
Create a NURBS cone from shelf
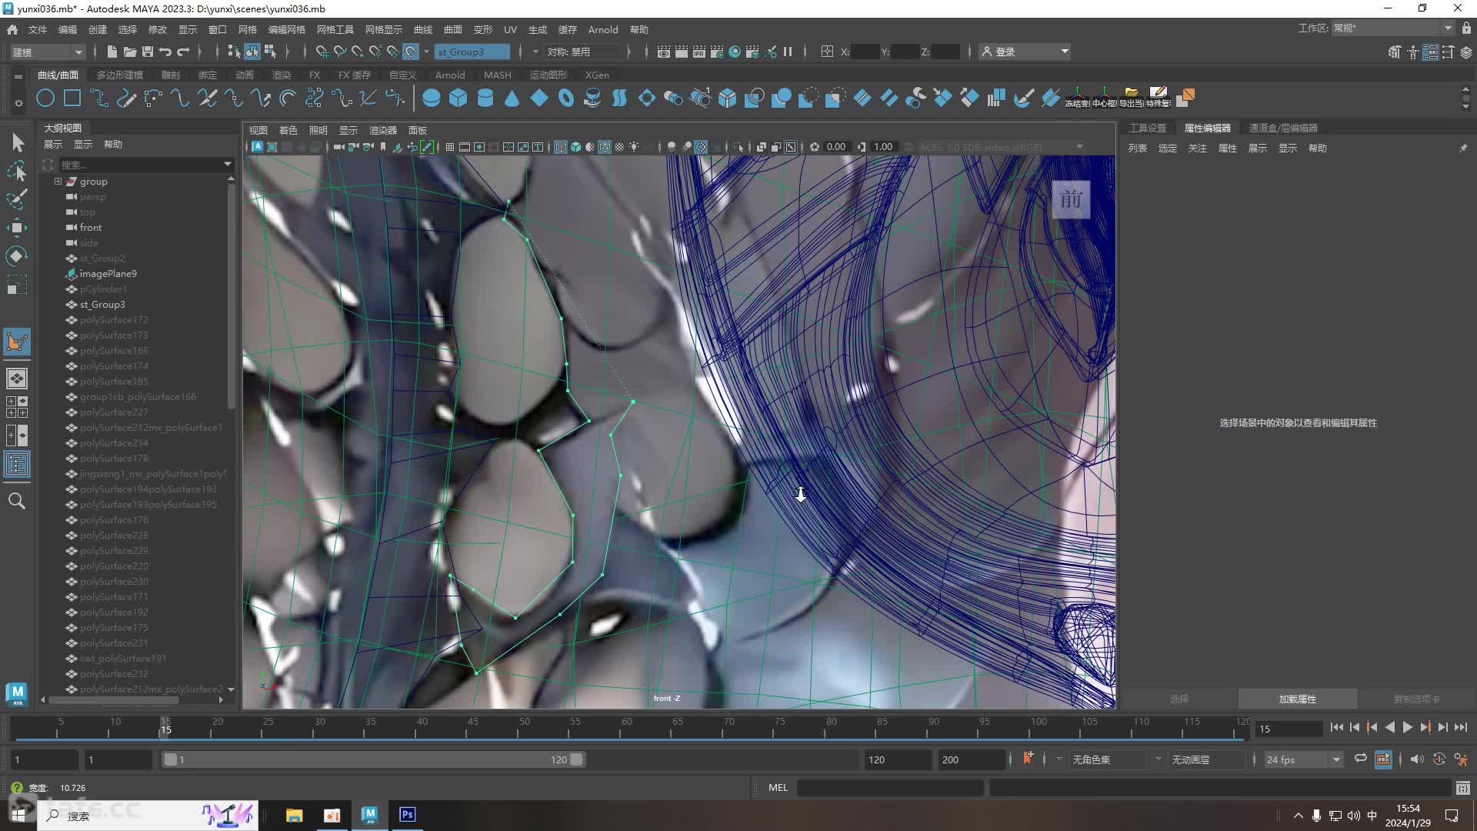coord(512,98)
